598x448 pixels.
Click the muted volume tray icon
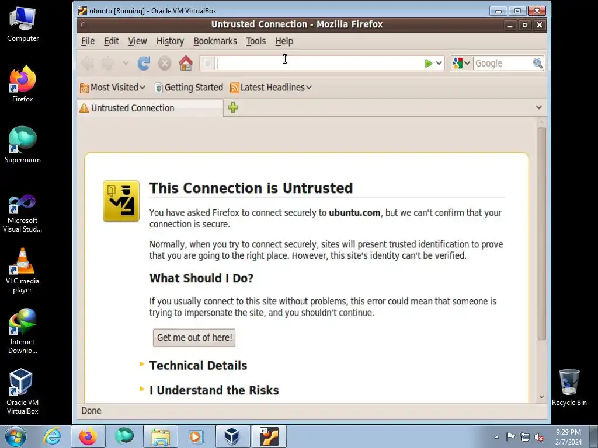tap(539, 437)
